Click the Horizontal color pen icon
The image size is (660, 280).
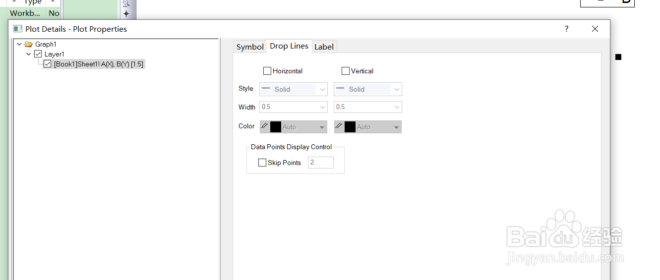264,126
